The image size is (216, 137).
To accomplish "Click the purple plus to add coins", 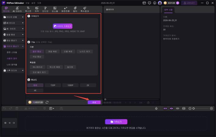I will 178,3.
